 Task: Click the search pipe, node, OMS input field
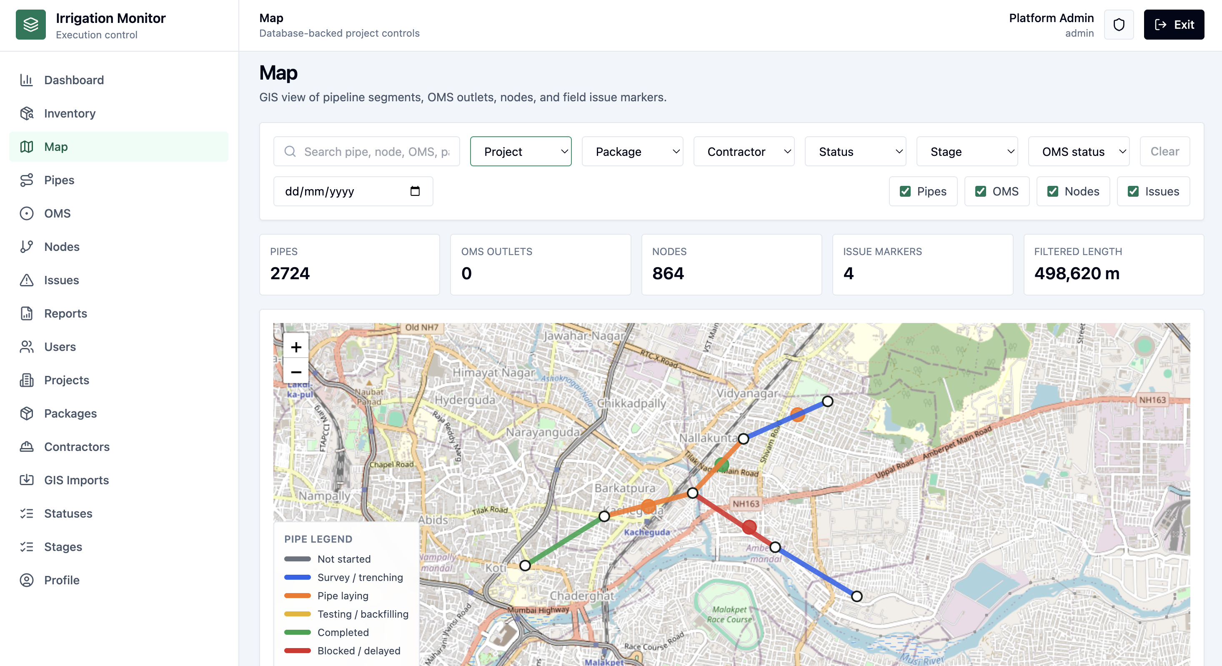[x=366, y=151]
